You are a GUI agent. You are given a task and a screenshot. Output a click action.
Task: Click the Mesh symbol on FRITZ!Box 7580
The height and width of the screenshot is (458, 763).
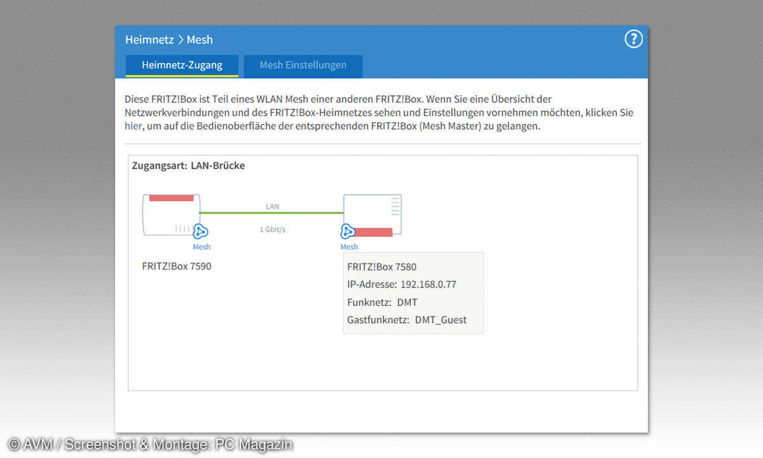tap(348, 232)
